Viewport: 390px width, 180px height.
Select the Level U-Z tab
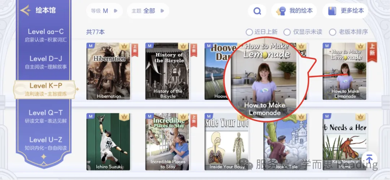click(45, 143)
